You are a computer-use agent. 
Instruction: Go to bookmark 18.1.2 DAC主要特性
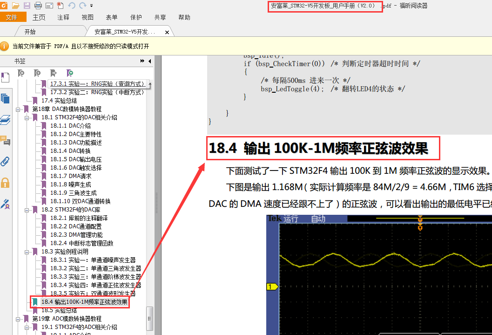76,134
